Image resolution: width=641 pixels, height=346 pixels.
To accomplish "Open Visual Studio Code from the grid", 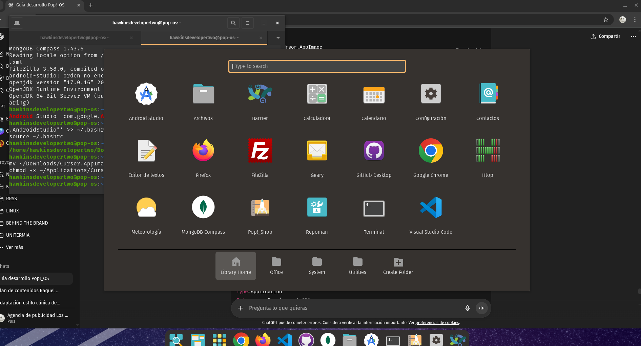I will [x=431, y=208].
